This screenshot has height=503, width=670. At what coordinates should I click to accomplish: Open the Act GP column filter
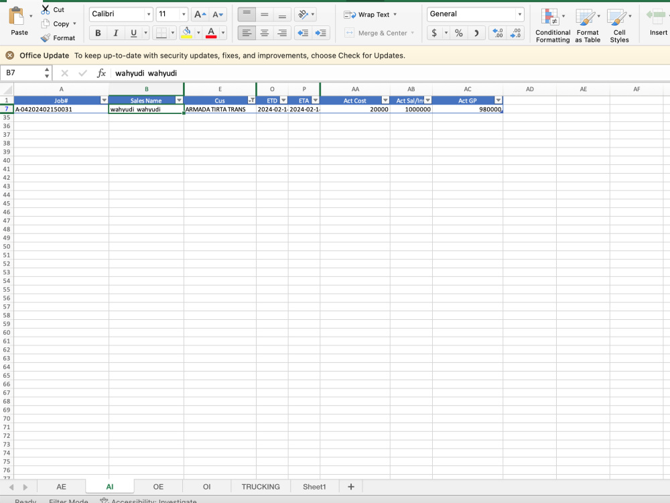tap(498, 100)
